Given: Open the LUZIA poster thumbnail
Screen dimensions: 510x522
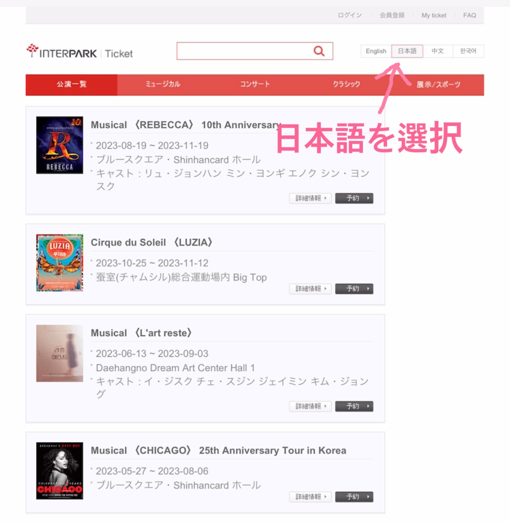Looking at the screenshot, I should [x=60, y=263].
